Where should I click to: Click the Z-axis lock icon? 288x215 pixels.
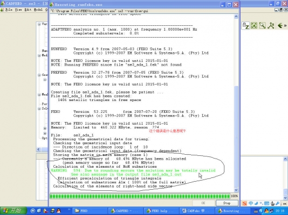pos(245,26)
